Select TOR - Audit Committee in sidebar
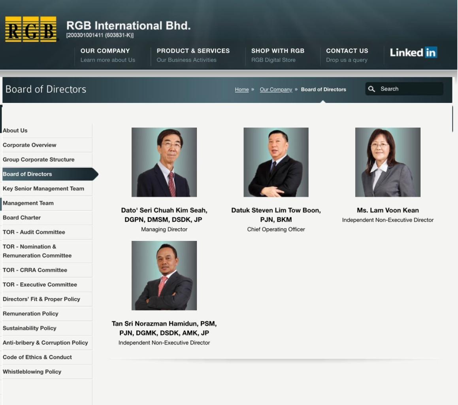Screen dimensions: 458x405 34,232
